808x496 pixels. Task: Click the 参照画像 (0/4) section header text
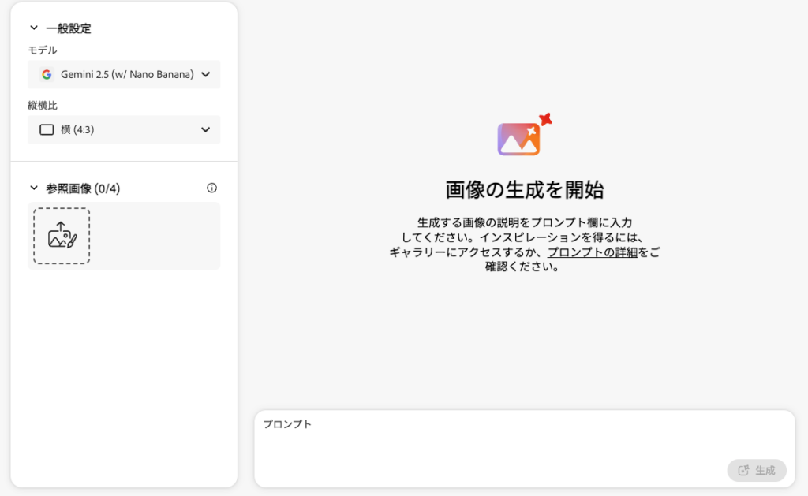click(x=83, y=188)
